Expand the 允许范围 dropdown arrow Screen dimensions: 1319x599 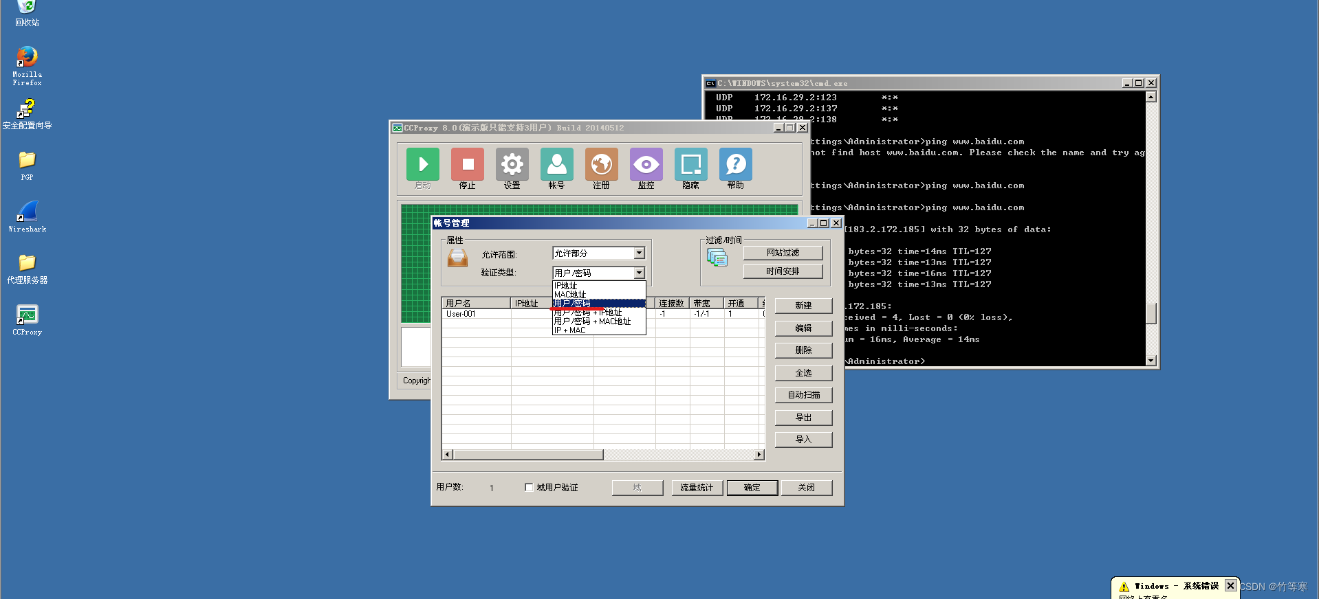[x=639, y=253]
